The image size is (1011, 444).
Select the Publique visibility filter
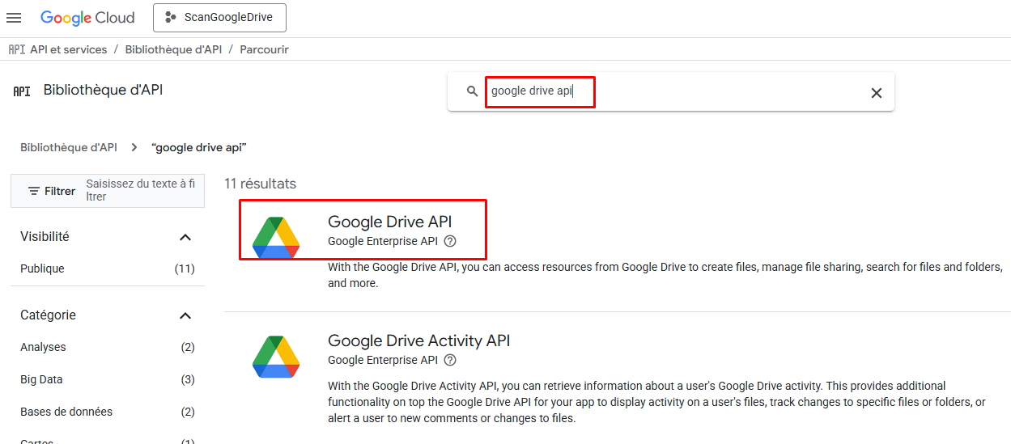click(107, 269)
